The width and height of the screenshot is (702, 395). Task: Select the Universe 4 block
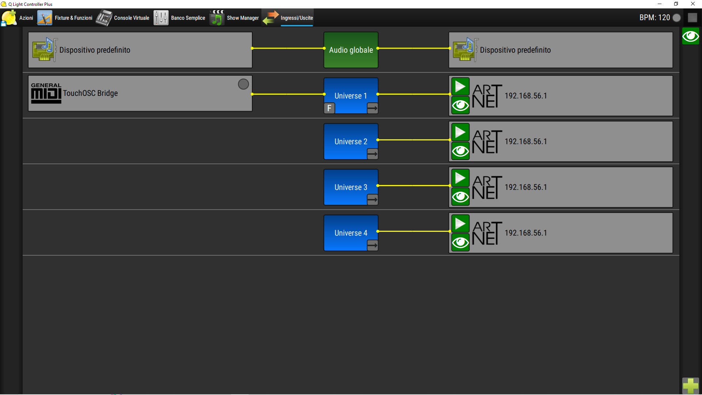[x=351, y=233]
